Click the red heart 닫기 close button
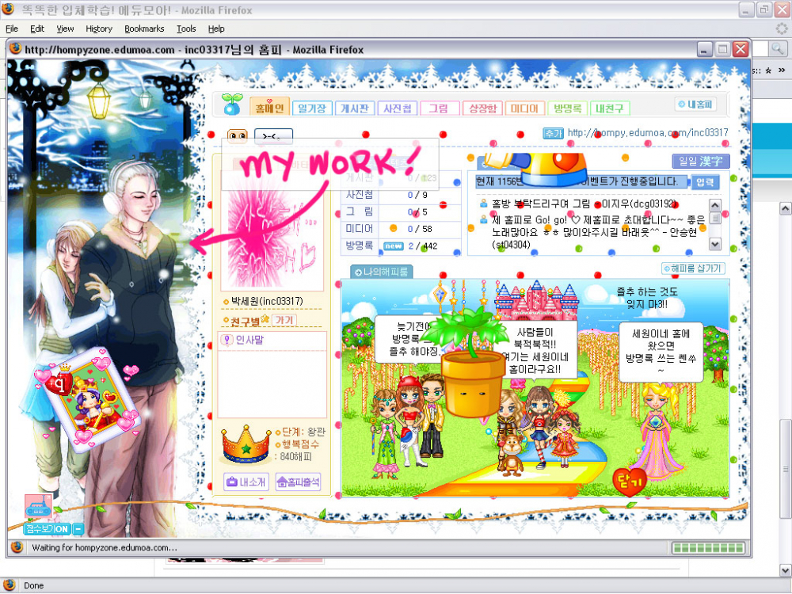The width and height of the screenshot is (792, 594). [x=630, y=482]
